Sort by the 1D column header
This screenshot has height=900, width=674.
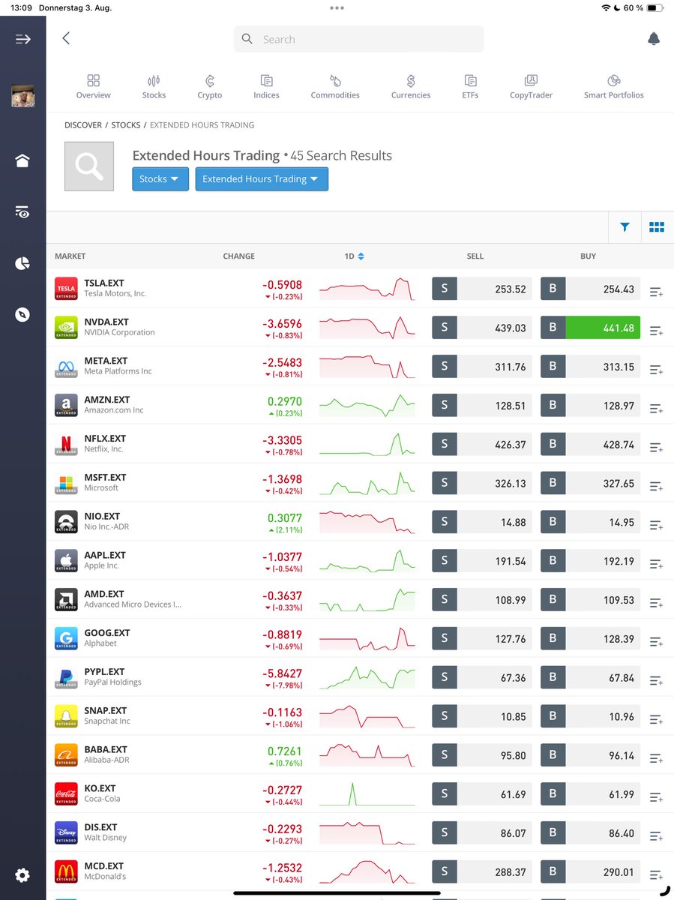point(354,256)
